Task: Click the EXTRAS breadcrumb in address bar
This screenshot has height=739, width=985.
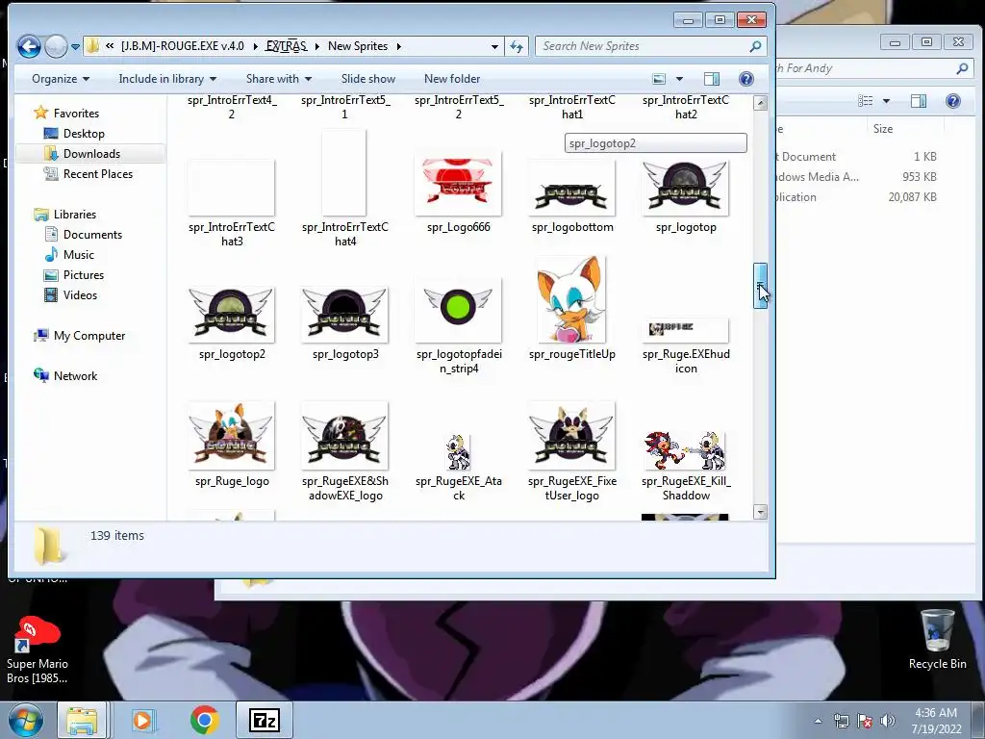Action: [x=286, y=46]
